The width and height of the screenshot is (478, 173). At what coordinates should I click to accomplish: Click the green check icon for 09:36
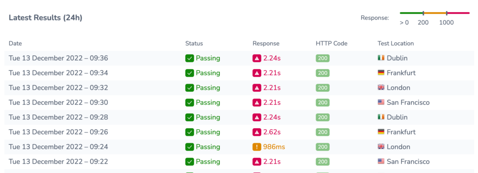click(x=190, y=58)
